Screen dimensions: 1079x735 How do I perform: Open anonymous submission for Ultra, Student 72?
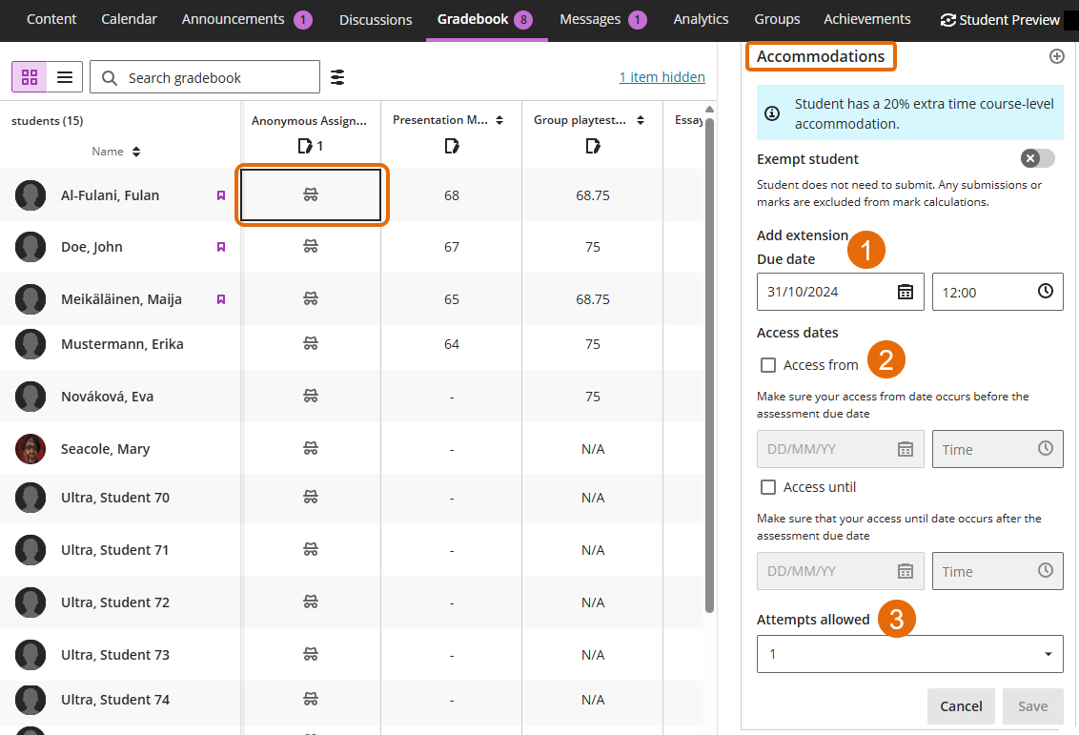coord(311,602)
